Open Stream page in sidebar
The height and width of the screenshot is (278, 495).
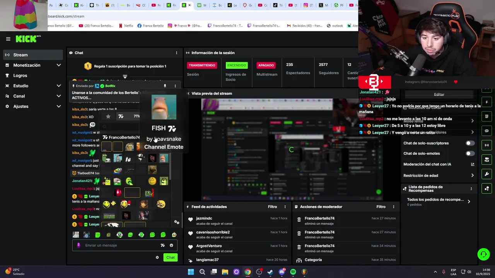click(x=32, y=55)
